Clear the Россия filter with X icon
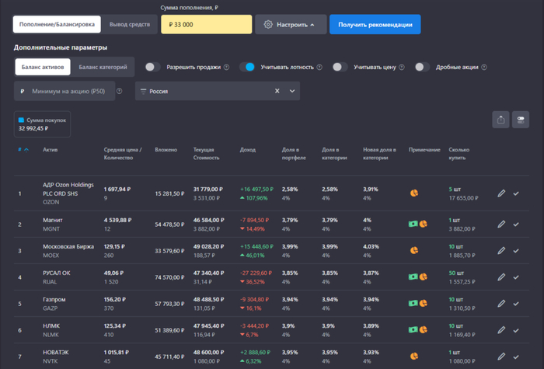 point(277,91)
